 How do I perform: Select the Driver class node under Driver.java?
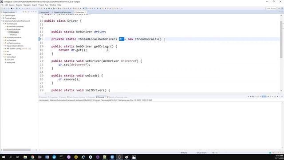tap(14, 35)
